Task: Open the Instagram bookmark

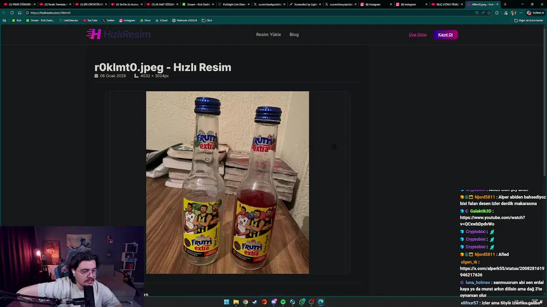Action: click(x=127, y=20)
